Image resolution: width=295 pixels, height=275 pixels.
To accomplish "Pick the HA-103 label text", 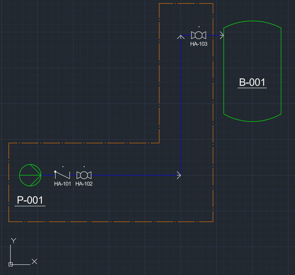I will pyautogui.click(x=199, y=44).
